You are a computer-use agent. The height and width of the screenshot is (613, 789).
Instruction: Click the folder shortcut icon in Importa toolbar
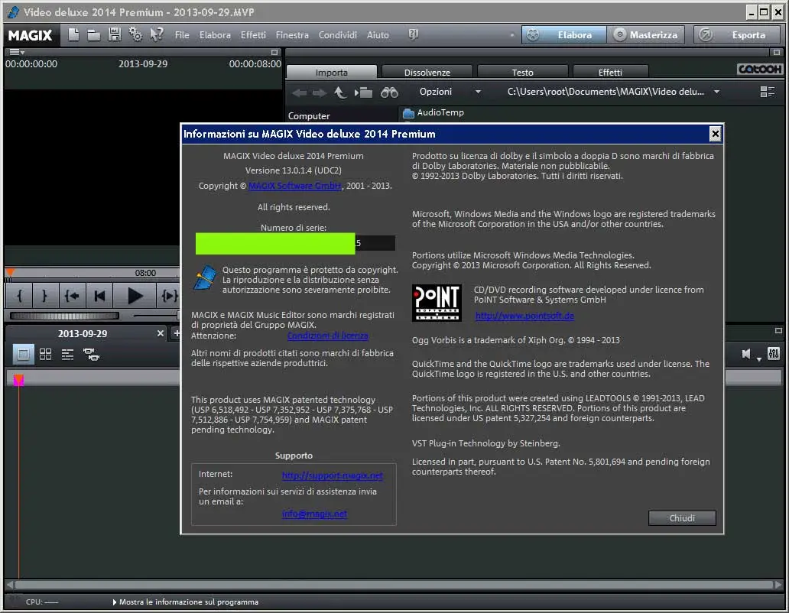[x=363, y=92]
